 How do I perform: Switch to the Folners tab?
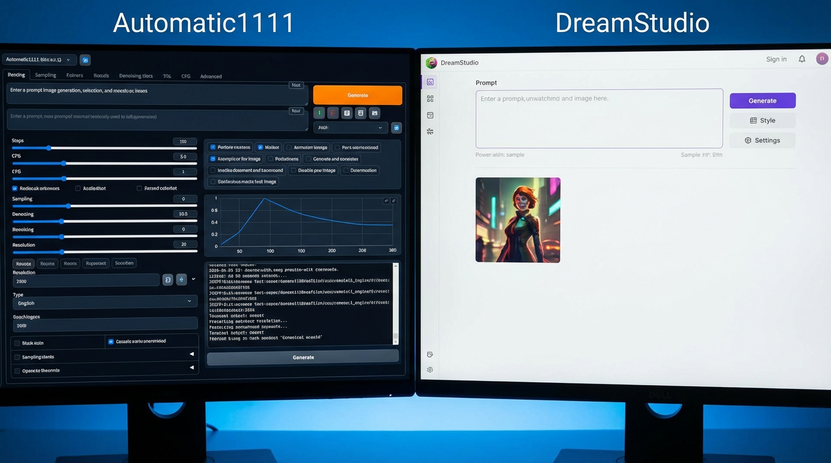[x=75, y=75]
